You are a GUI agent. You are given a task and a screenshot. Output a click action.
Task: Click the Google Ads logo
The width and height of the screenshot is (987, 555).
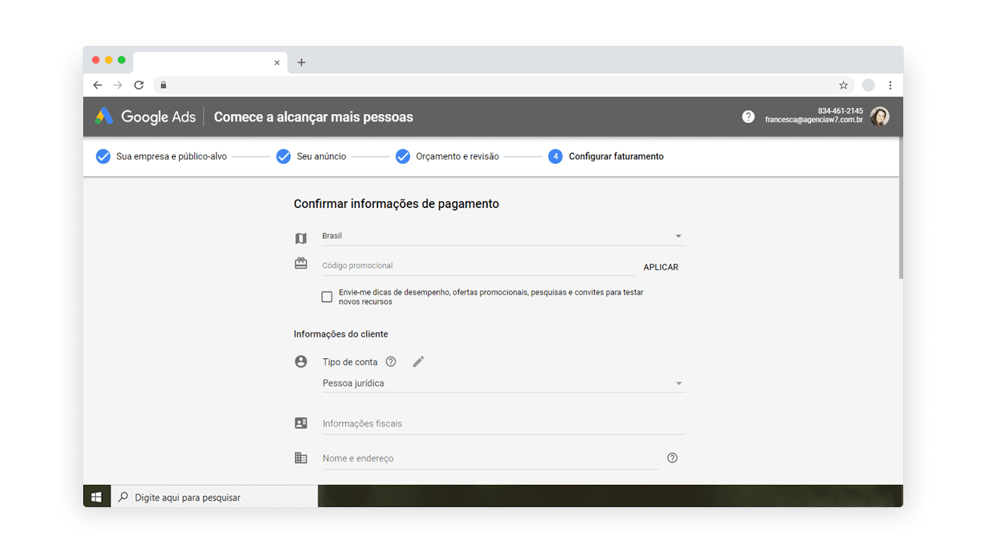(x=146, y=117)
